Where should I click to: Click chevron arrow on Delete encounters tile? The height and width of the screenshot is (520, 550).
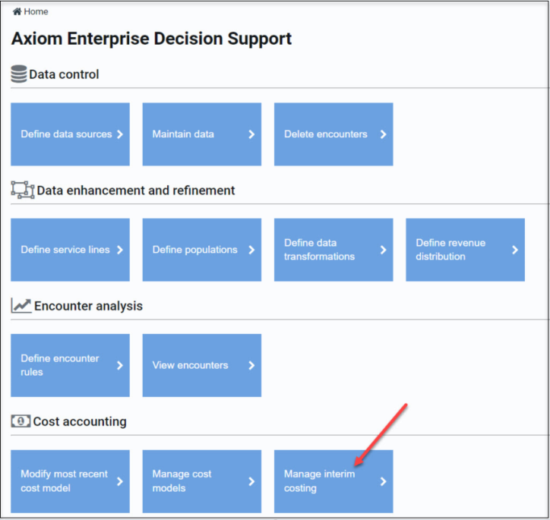383,134
